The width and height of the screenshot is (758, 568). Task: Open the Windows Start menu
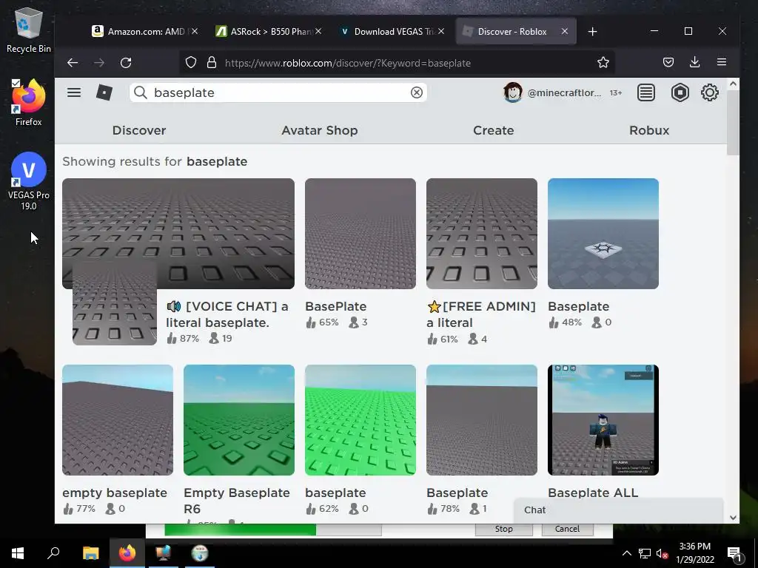pyautogui.click(x=18, y=553)
